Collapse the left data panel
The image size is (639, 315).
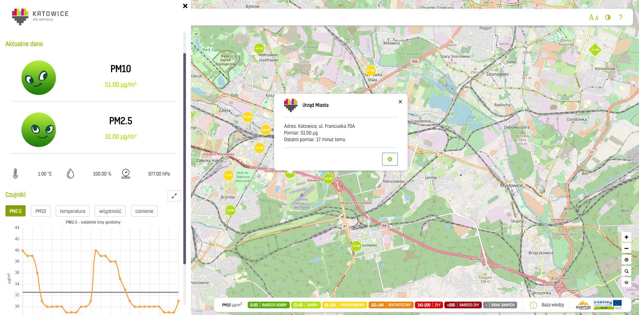click(x=185, y=6)
